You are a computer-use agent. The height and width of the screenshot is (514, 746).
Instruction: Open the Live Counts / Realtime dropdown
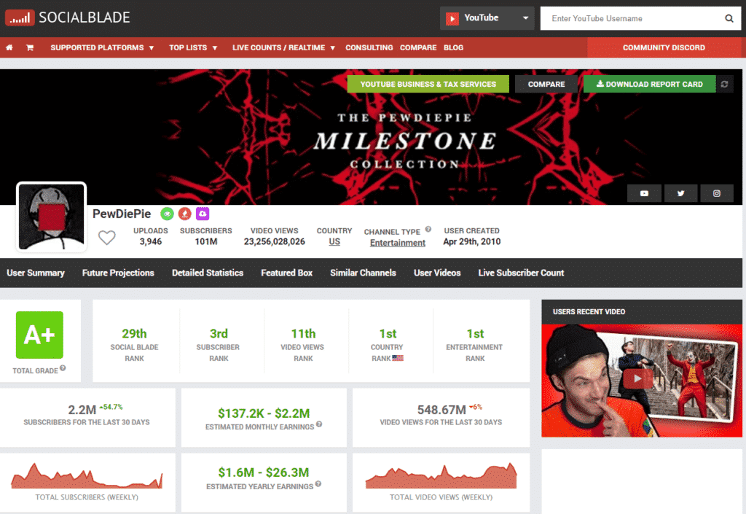pos(283,48)
